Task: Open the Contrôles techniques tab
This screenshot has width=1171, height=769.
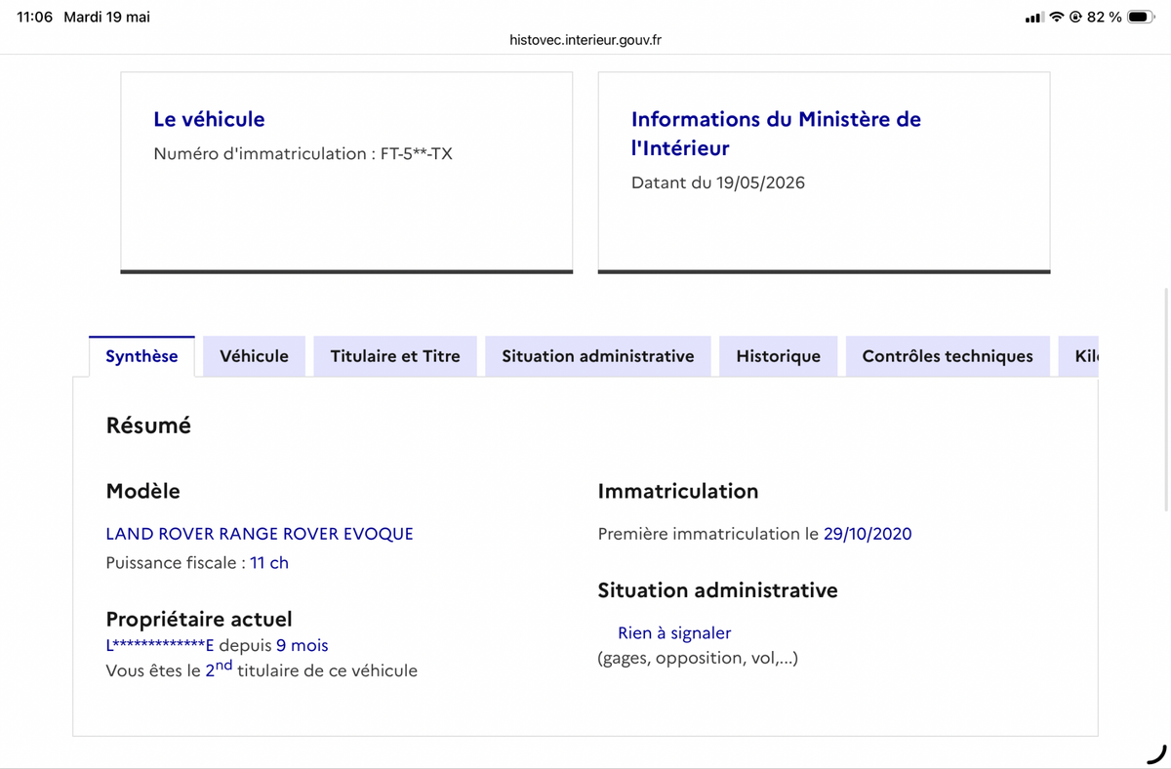Action: [x=948, y=356]
